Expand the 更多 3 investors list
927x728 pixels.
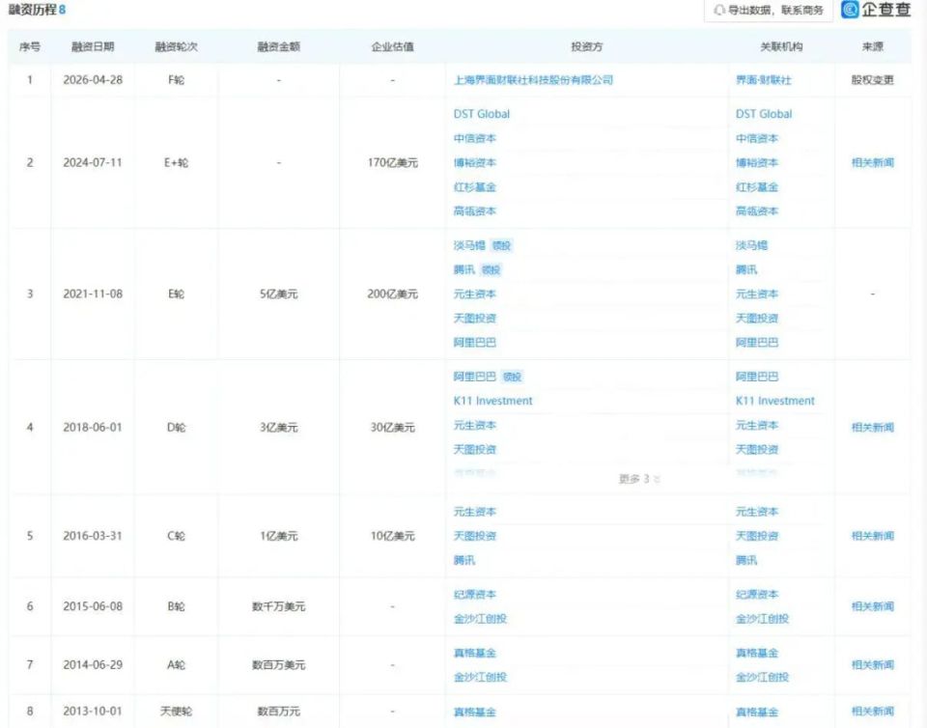pos(639,479)
